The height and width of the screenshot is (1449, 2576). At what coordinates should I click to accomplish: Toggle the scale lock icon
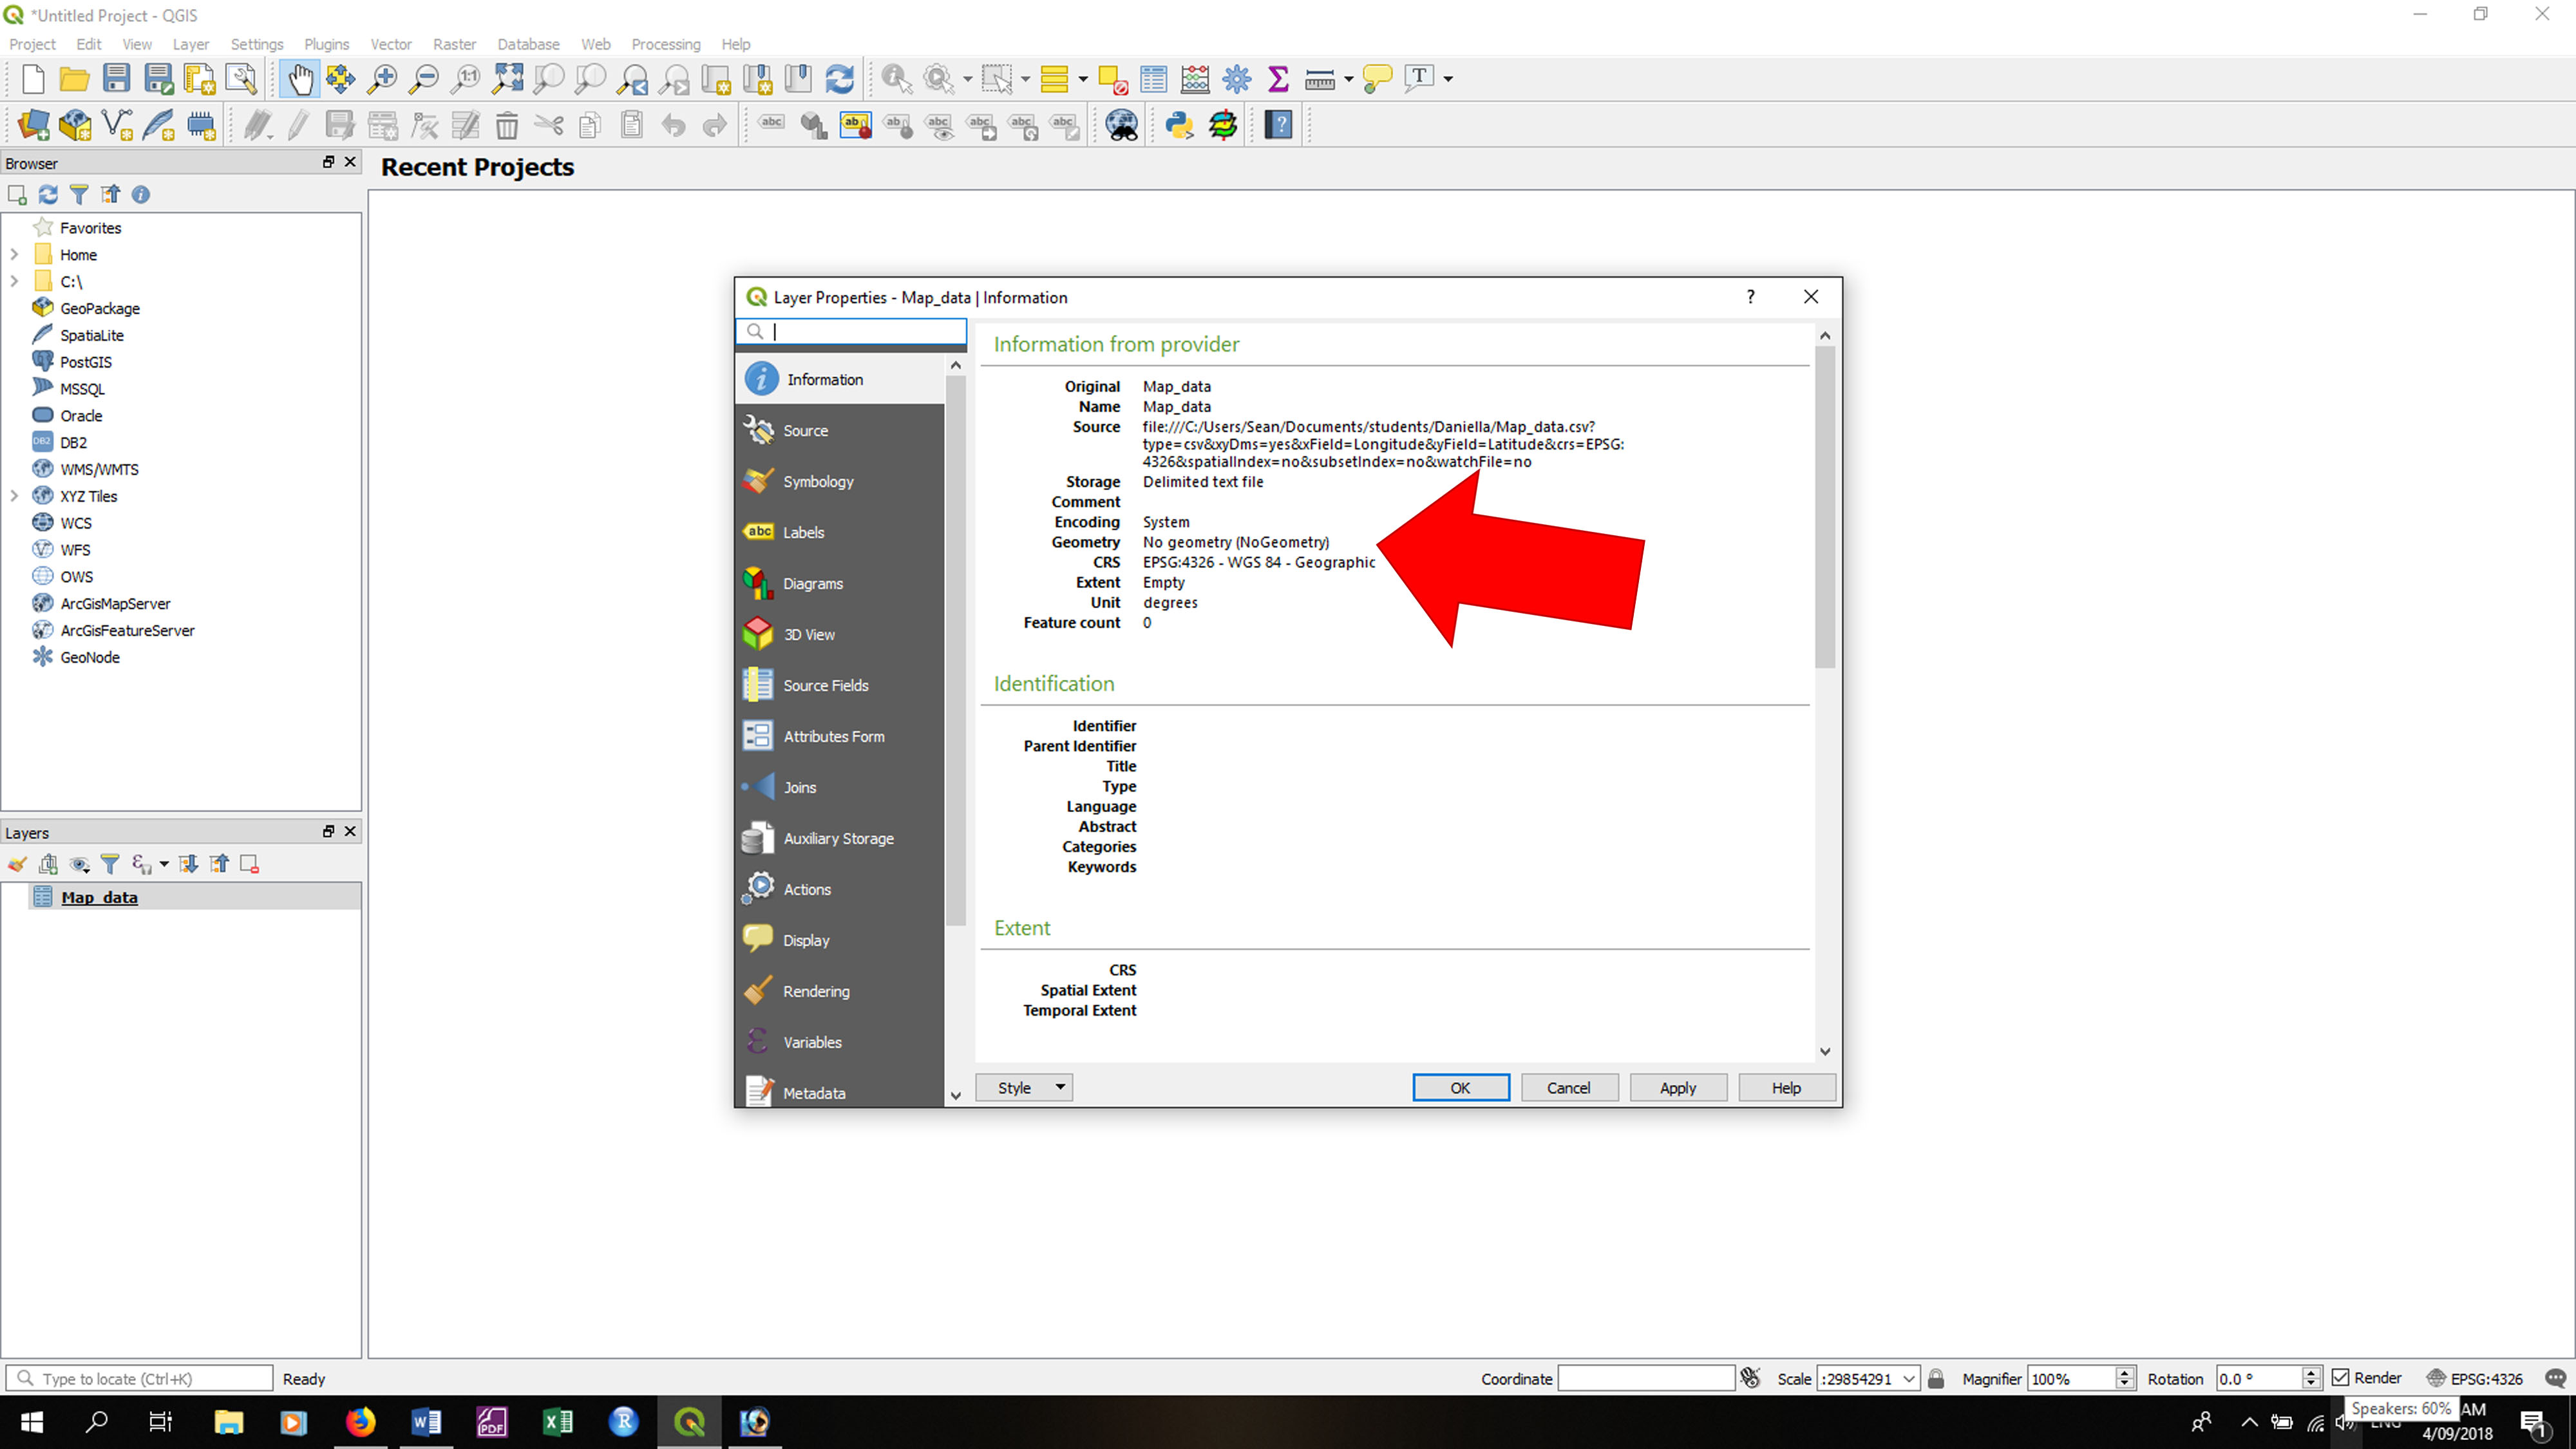pos(1936,1378)
